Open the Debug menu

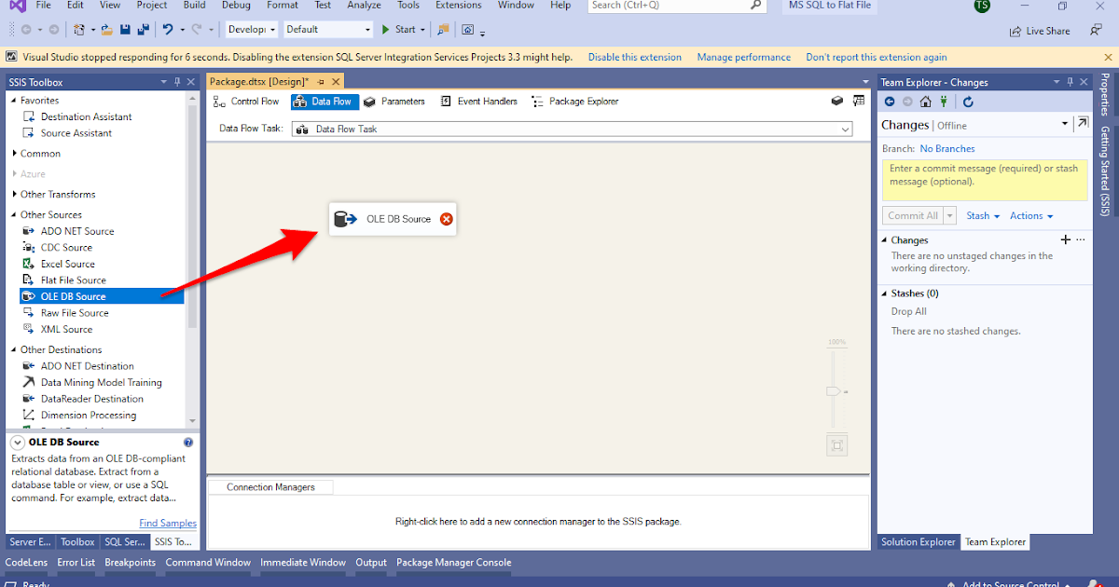click(236, 6)
